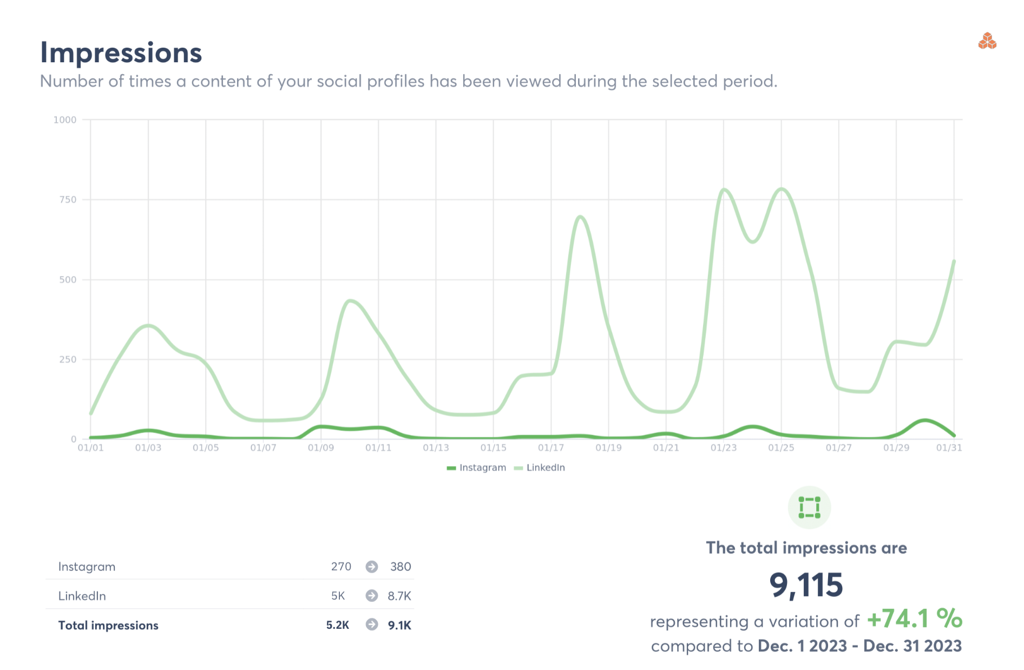This screenshot has height=670, width=1024.
Task: Click the arrow icon in Total impressions row
Action: pyautogui.click(x=372, y=625)
